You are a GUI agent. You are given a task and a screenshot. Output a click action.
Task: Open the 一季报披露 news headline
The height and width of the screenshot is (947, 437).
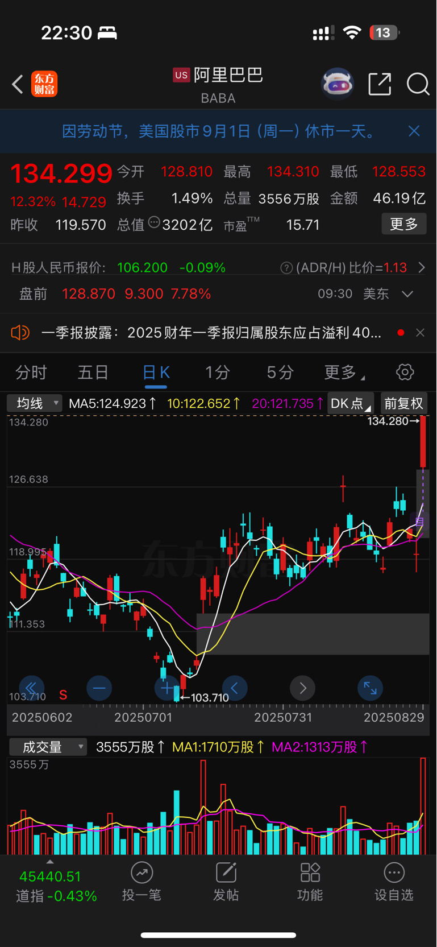click(x=211, y=333)
